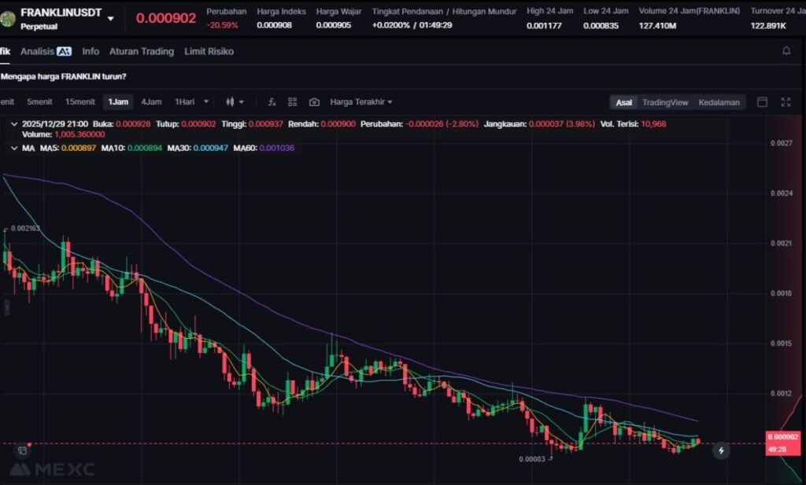
Task: Collapse the MA indicator legend row
Action: click(15, 148)
